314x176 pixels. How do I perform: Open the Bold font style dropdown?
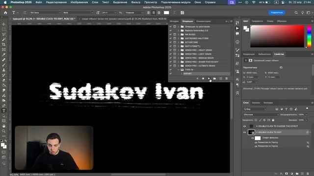78,13
